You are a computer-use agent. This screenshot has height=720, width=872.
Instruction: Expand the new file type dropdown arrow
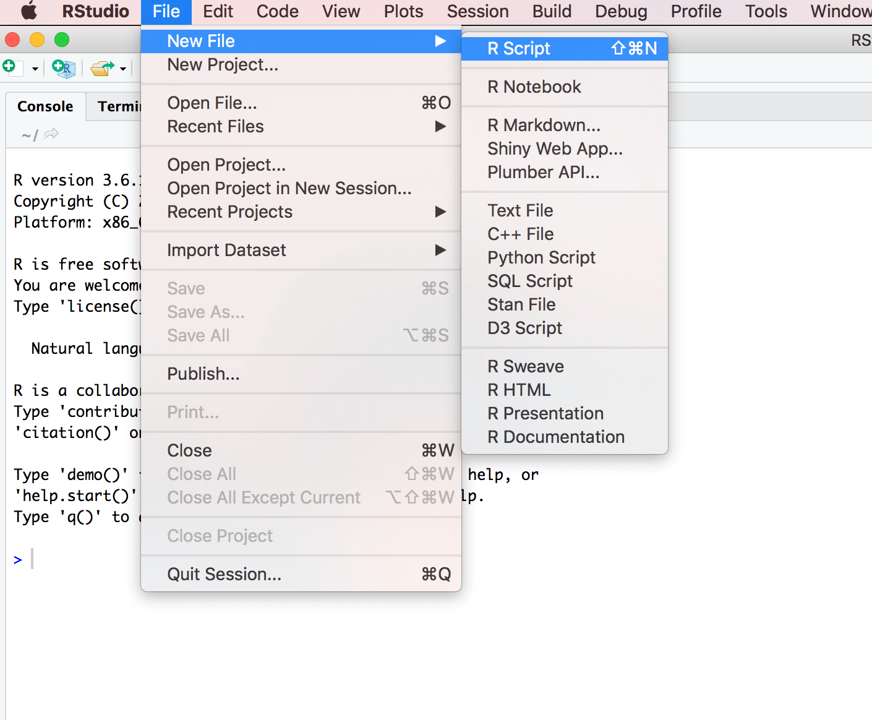[35, 68]
